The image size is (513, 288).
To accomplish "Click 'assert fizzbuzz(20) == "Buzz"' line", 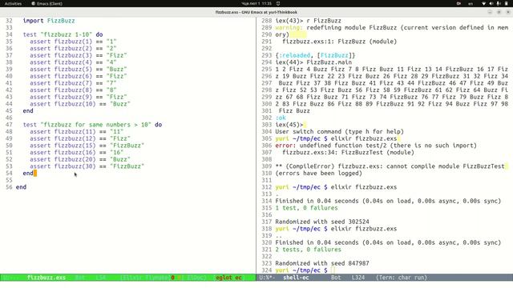I will pos(80,159).
